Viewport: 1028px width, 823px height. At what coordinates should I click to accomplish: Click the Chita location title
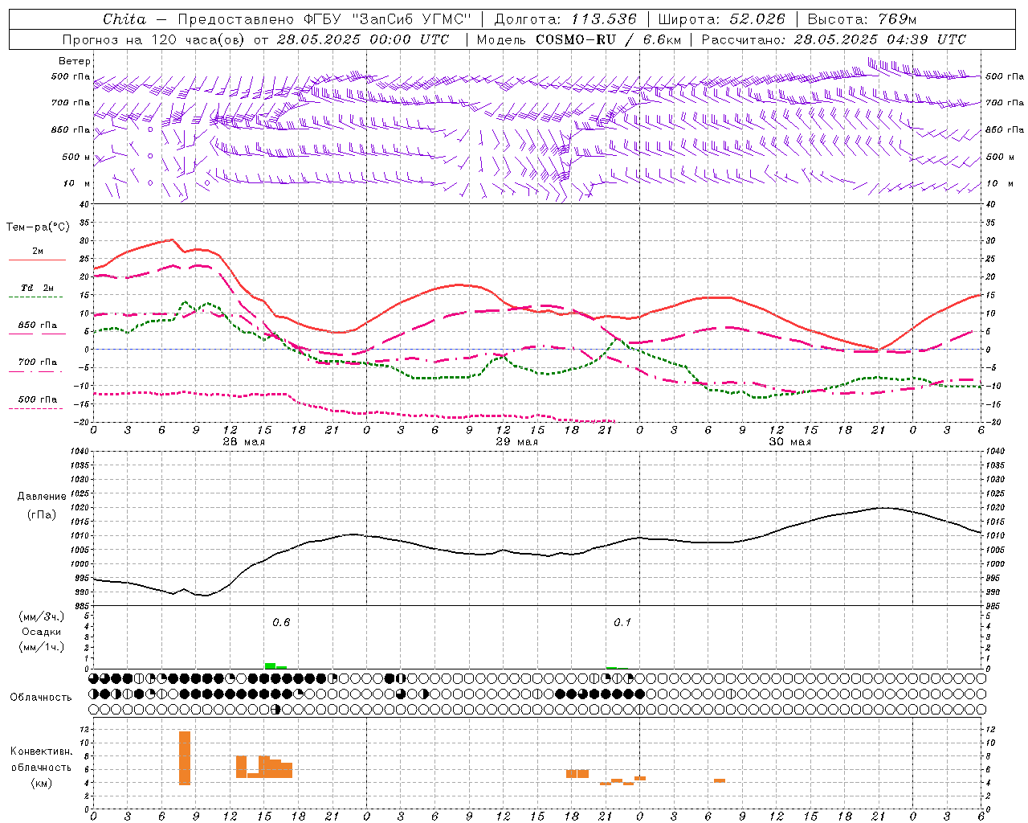124,19
